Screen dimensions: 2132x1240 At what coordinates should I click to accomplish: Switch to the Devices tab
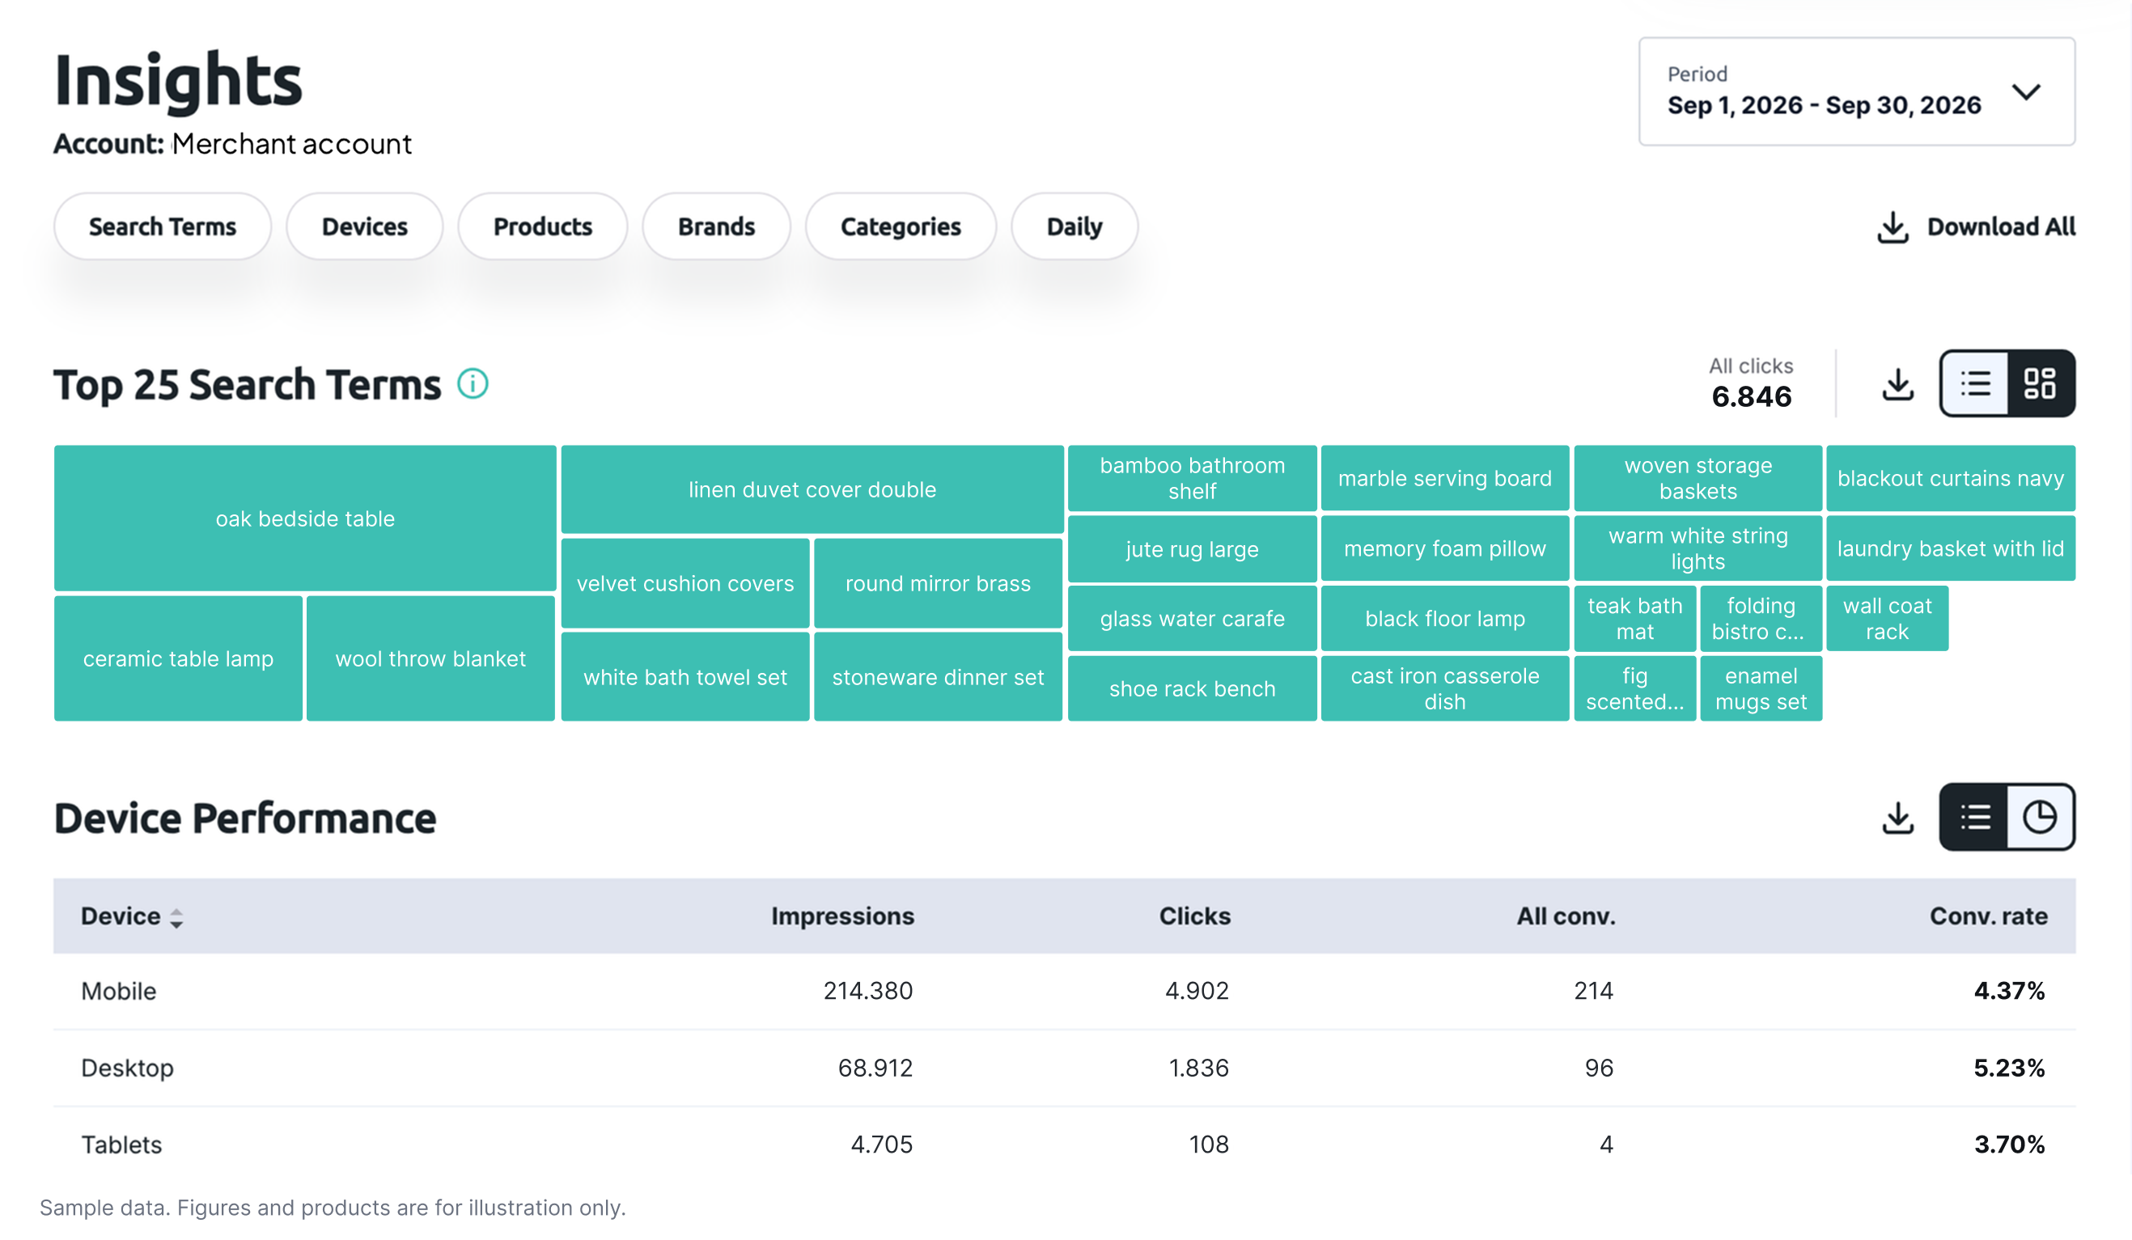365,226
